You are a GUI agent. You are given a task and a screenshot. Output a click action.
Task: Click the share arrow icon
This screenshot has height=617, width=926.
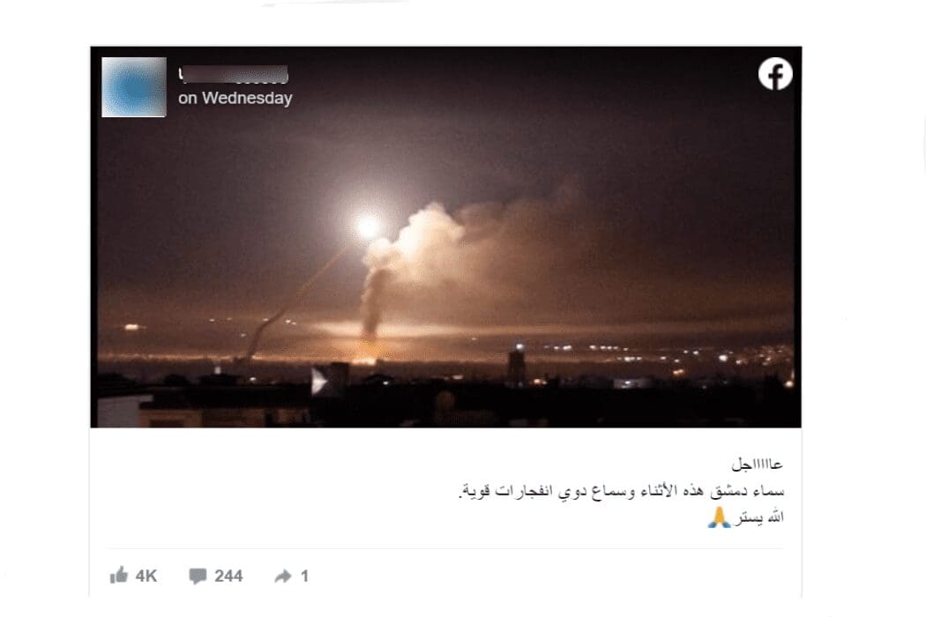pyautogui.click(x=283, y=576)
